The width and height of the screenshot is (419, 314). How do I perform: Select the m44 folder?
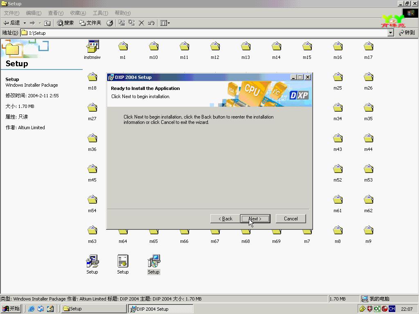(x=368, y=142)
